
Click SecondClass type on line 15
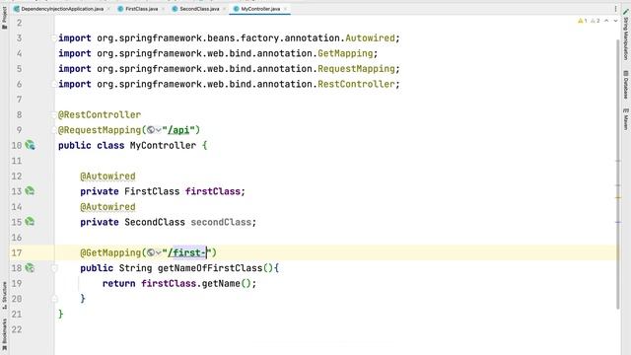[x=155, y=222]
